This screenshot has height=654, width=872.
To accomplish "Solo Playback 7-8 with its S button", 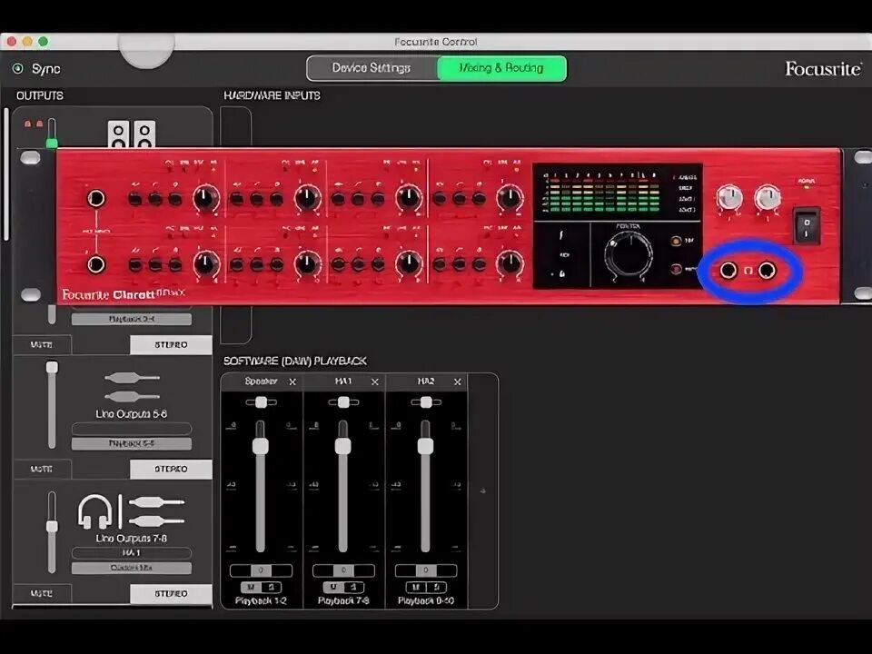I will 353,588.
